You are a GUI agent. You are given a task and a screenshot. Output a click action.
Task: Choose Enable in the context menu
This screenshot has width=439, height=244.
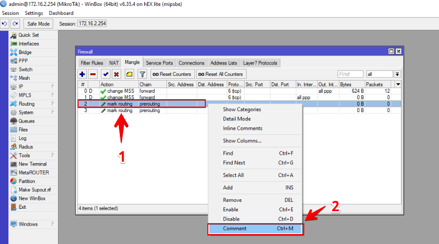click(x=256, y=209)
